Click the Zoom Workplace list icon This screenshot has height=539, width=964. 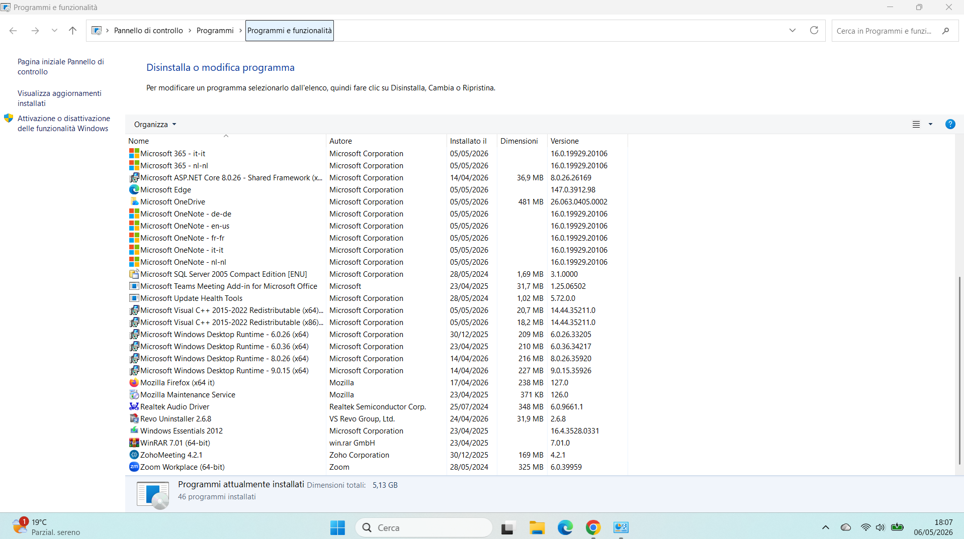(x=134, y=467)
